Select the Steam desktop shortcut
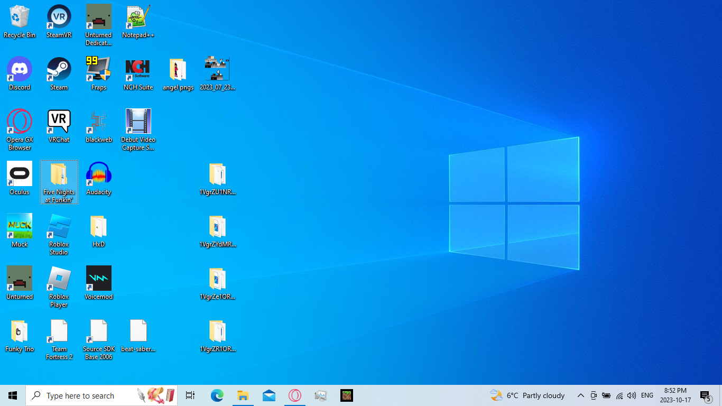The image size is (722, 406). [59, 74]
